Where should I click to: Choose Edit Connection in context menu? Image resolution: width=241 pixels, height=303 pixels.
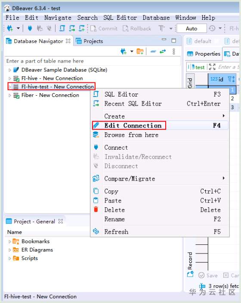(160, 125)
